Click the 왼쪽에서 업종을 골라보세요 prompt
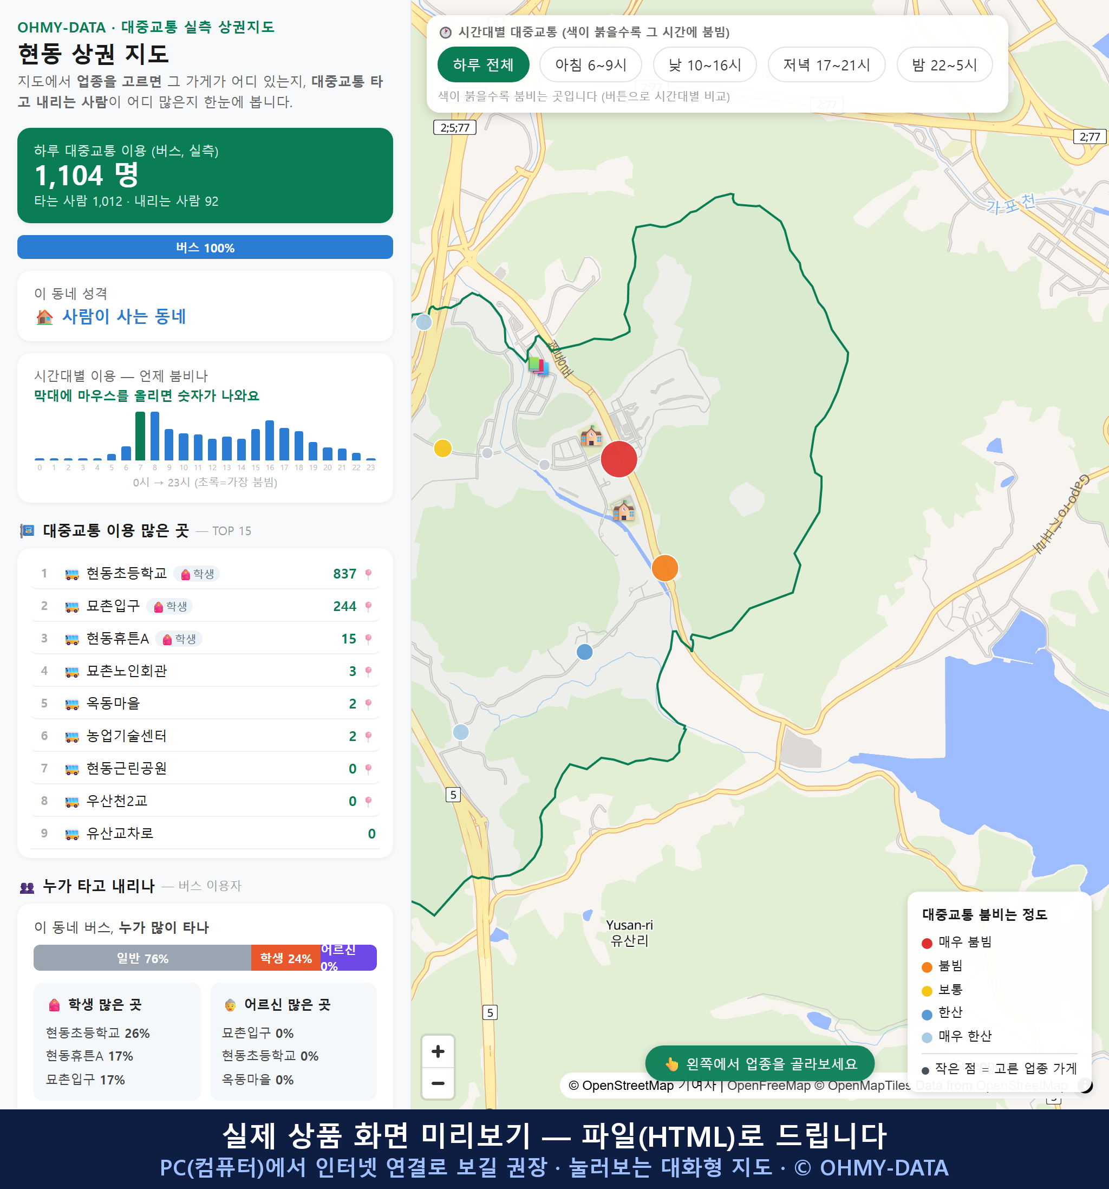Screen dimensions: 1109x1189 coord(760,1063)
